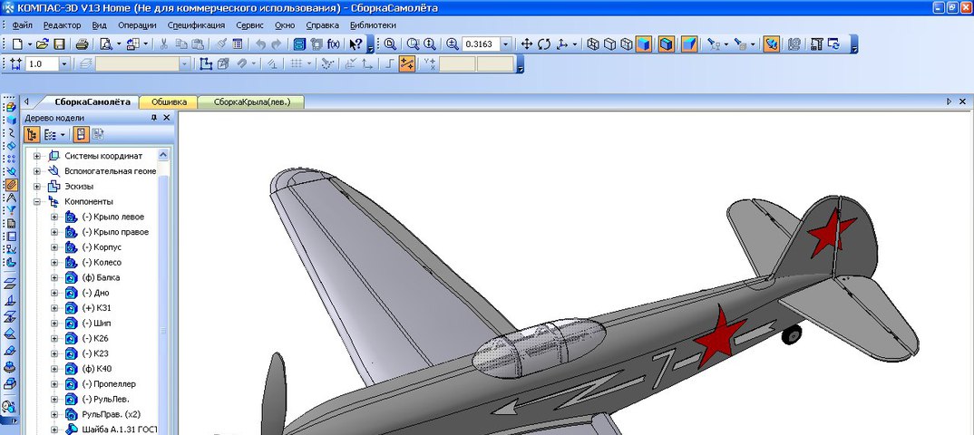Click the zoom scale value field 0.3163
Image resolution: width=974 pixels, height=435 pixels.
[x=482, y=44]
